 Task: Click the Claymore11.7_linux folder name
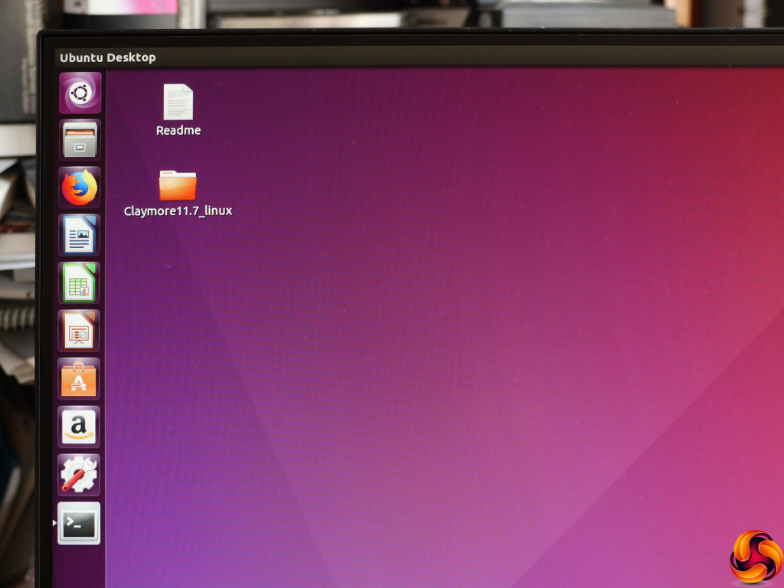tap(178, 211)
